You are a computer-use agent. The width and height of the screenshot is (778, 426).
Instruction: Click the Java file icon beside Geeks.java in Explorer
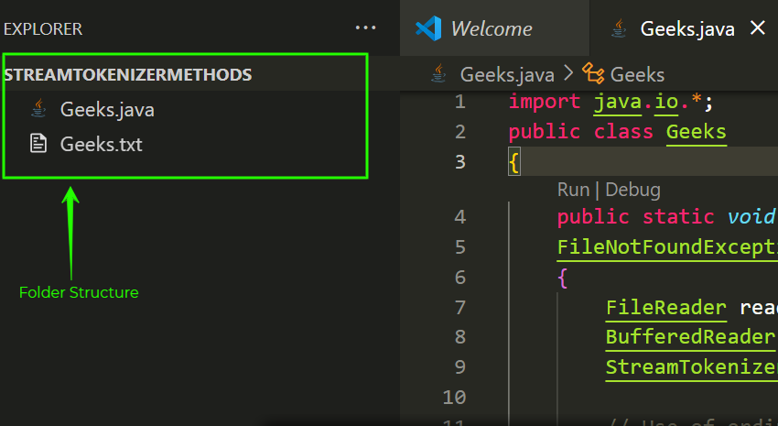point(38,109)
